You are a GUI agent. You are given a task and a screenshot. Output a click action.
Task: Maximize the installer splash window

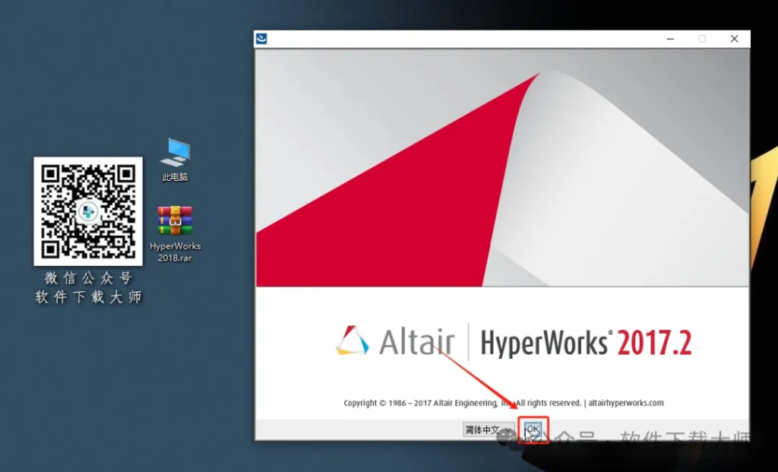(703, 38)
